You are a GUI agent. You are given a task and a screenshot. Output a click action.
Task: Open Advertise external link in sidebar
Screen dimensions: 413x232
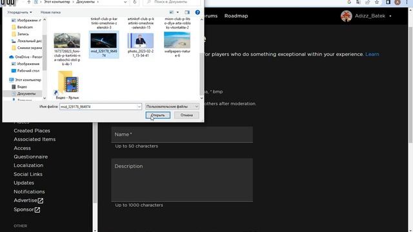pos(28,200)
